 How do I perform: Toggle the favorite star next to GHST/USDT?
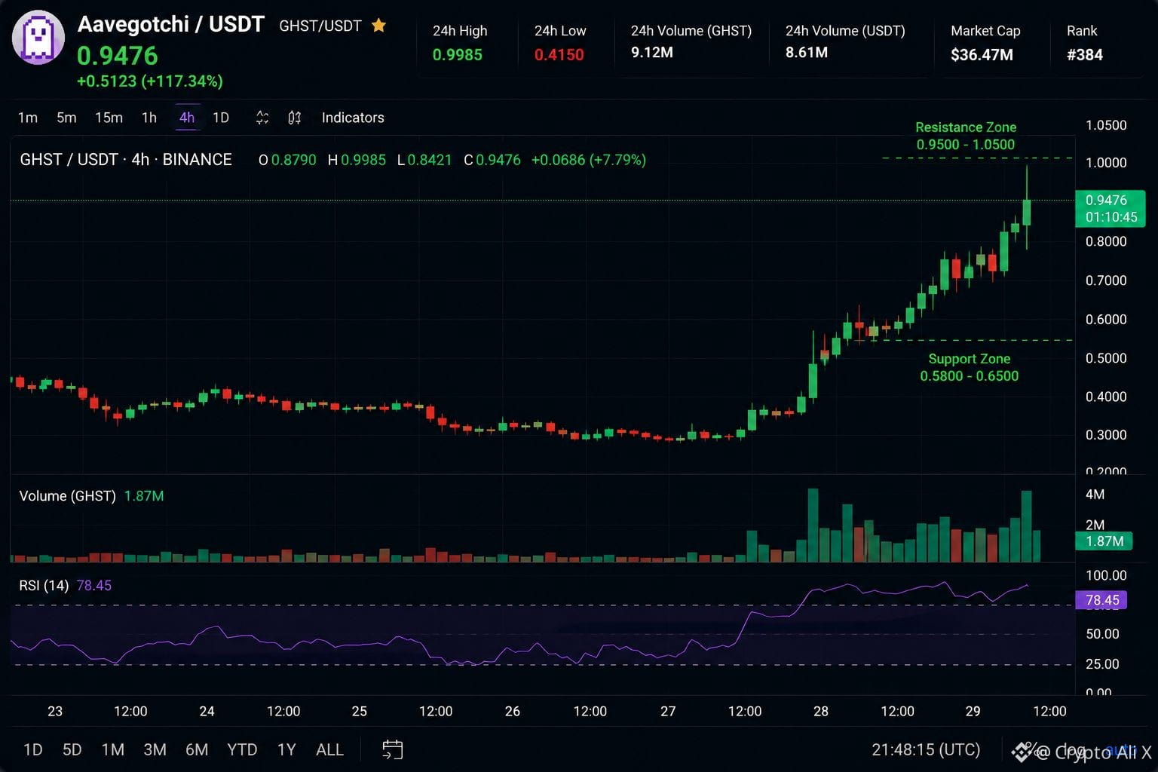tap(378, 26)
